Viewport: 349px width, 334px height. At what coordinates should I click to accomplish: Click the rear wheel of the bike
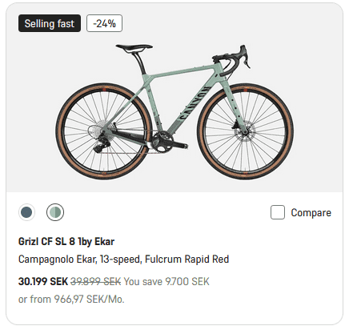(103, 131)
